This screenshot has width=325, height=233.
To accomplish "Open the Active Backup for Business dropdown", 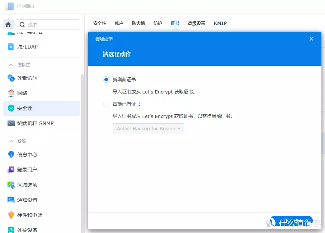I will coord(148,128).
